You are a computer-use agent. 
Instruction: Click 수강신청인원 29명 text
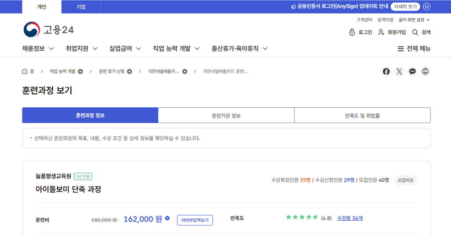coord(335,180)
